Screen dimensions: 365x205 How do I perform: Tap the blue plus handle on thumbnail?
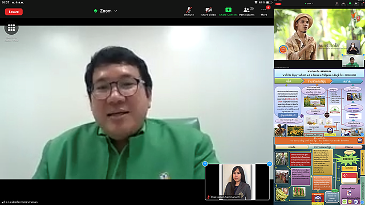pyautogui.click(x=205, y=164)
